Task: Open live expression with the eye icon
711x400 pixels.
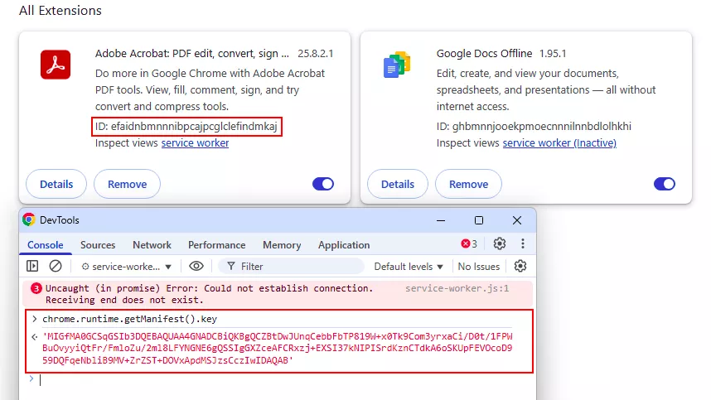Action: pos(196,266)
